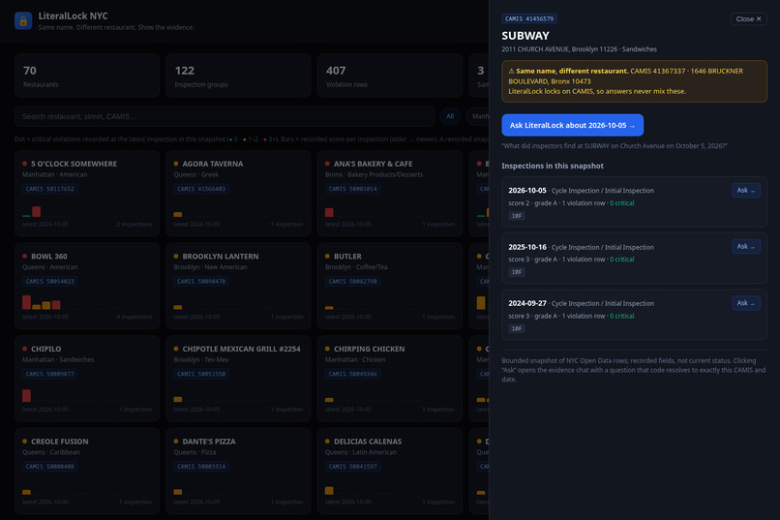
Task: Click the CAMIS 50001014 badge
Action: (352, 189)
